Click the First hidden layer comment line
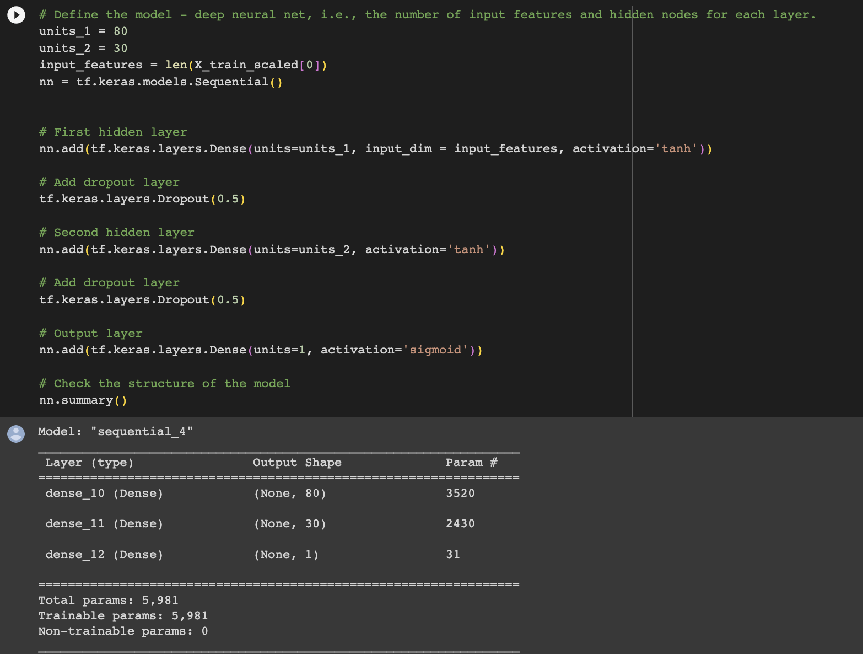The height and width of the screenshot is (654, 863). point(112,132)
